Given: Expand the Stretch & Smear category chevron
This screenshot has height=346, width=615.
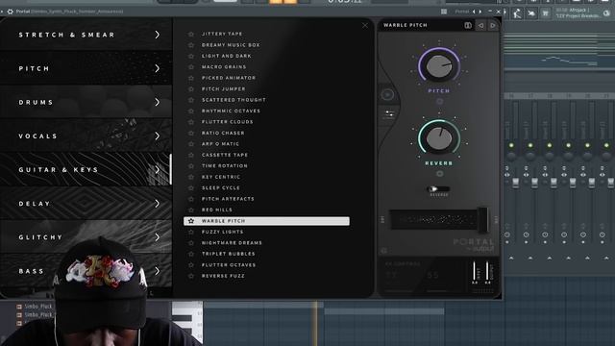Looking at the screenshot, I should (x=158, y=35).
